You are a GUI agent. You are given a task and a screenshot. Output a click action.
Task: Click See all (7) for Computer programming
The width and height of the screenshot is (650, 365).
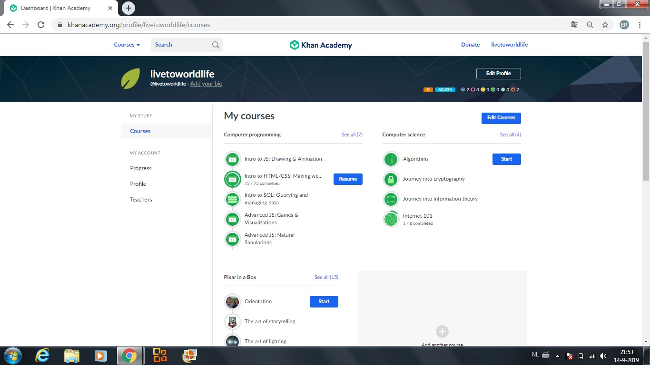352,135
